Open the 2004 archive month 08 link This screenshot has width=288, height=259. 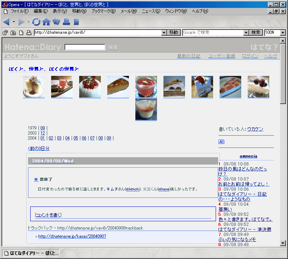click(101, 138)
